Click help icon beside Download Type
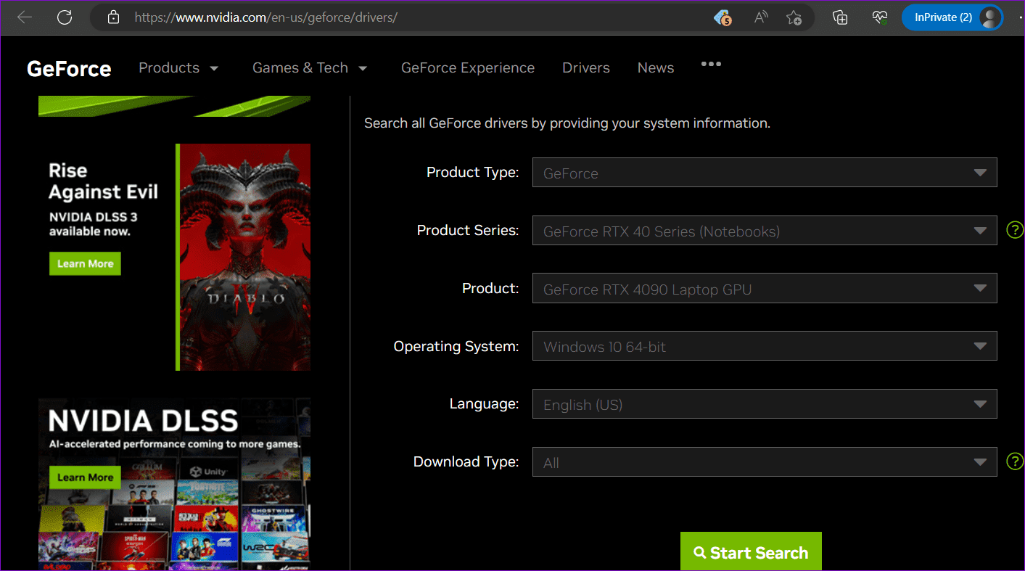The height and width of the screenshot is (571, 1025). point(1015,461)
